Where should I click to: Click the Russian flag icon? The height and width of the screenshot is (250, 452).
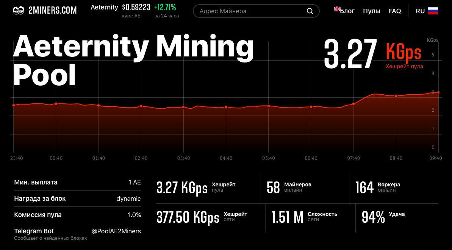coord(433,11)
